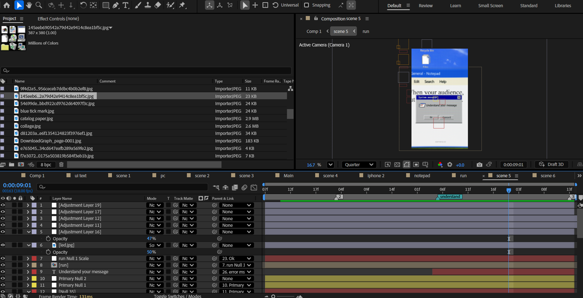Choose the Horizontal Type tool
Image resolution: width=583 pixels, height=298 pixels.
(x=126, y=5)
